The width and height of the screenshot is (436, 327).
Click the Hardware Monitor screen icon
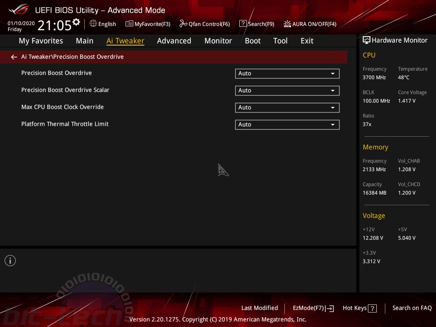click(x=367, y=40)
